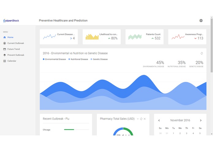Click the alpenStock logo

[x=11, y=20]
